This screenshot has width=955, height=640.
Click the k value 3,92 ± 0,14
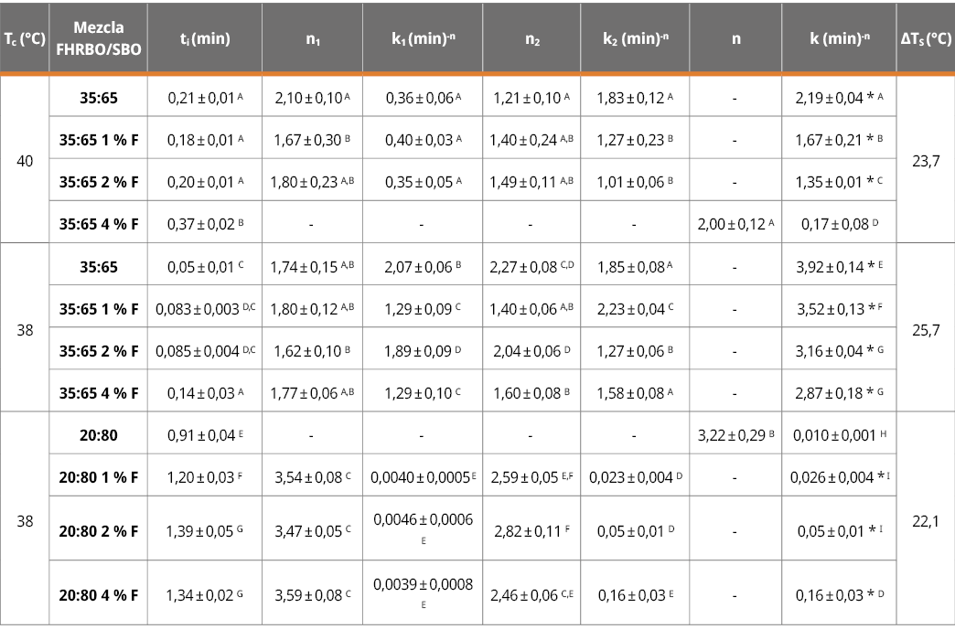[839, 266]
